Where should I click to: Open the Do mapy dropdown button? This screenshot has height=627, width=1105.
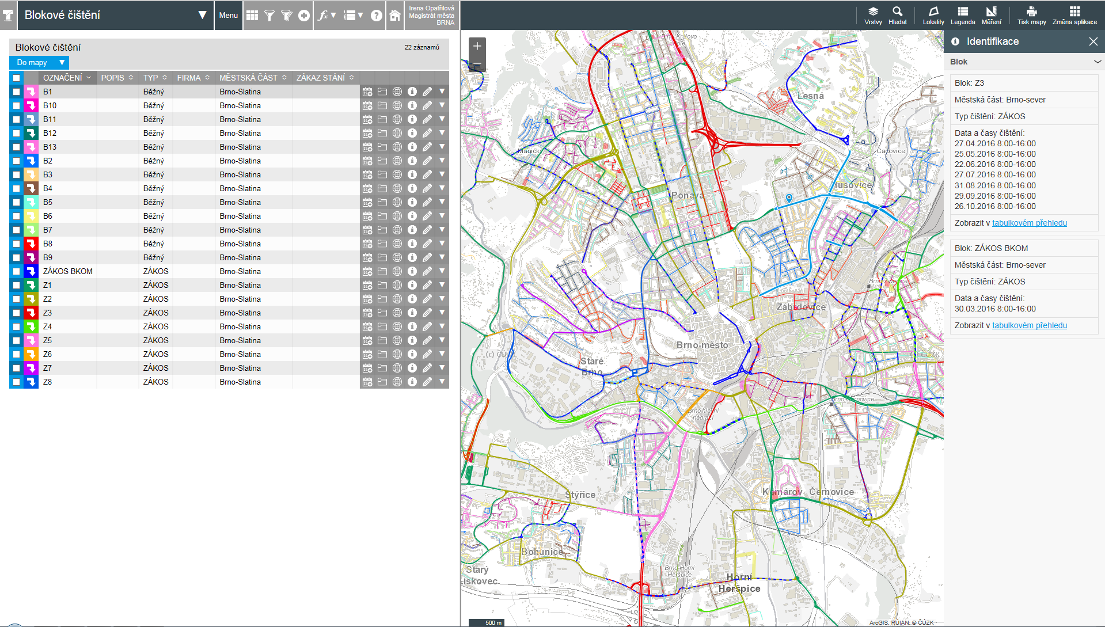click(39, 62)
